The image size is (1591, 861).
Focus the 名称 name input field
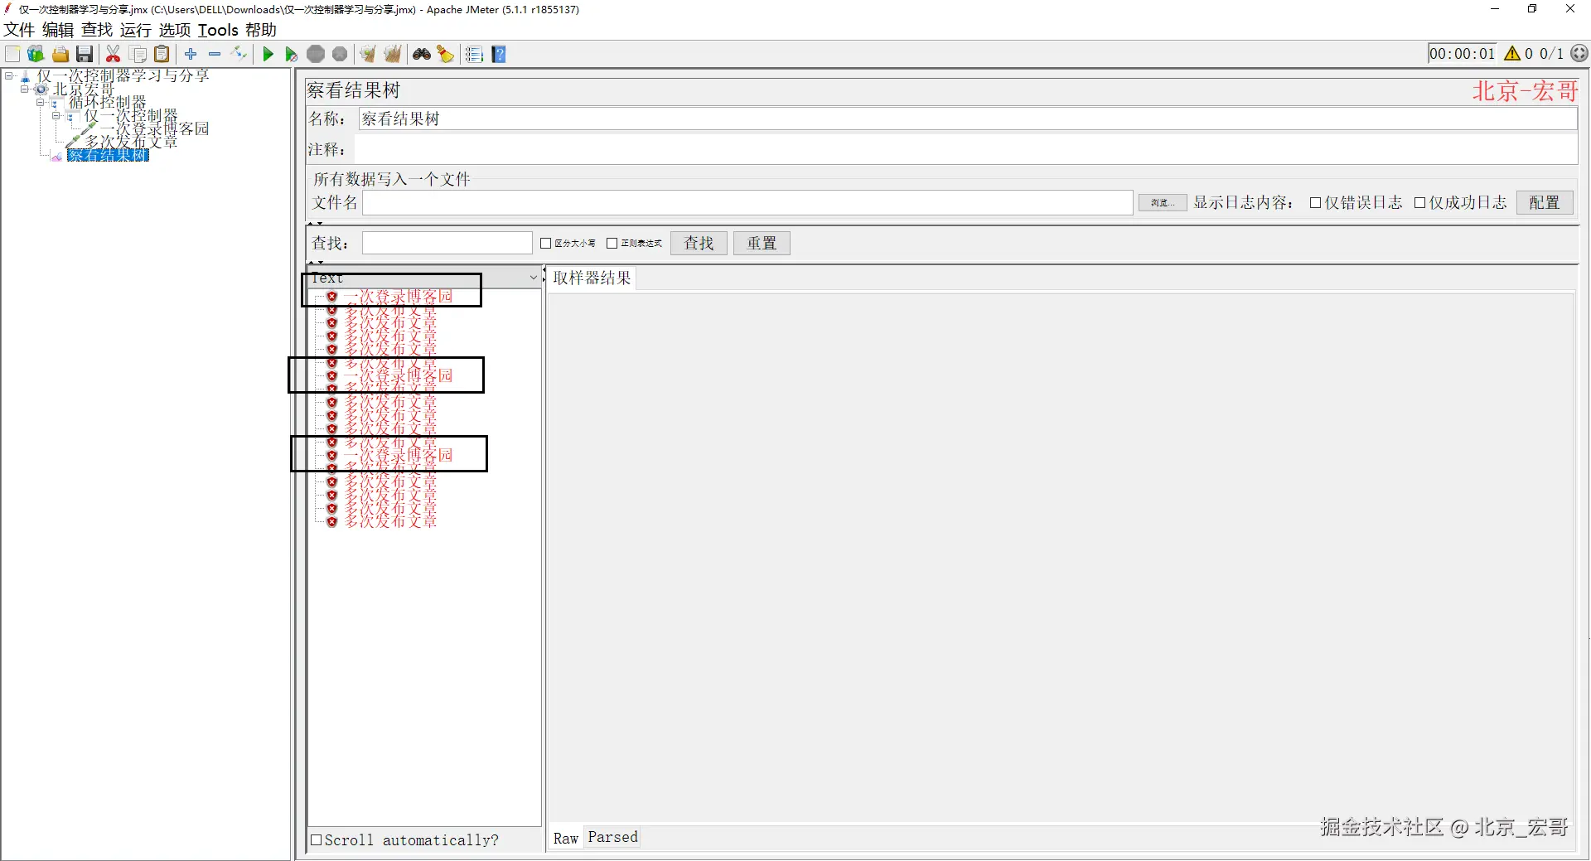(968, 119)
